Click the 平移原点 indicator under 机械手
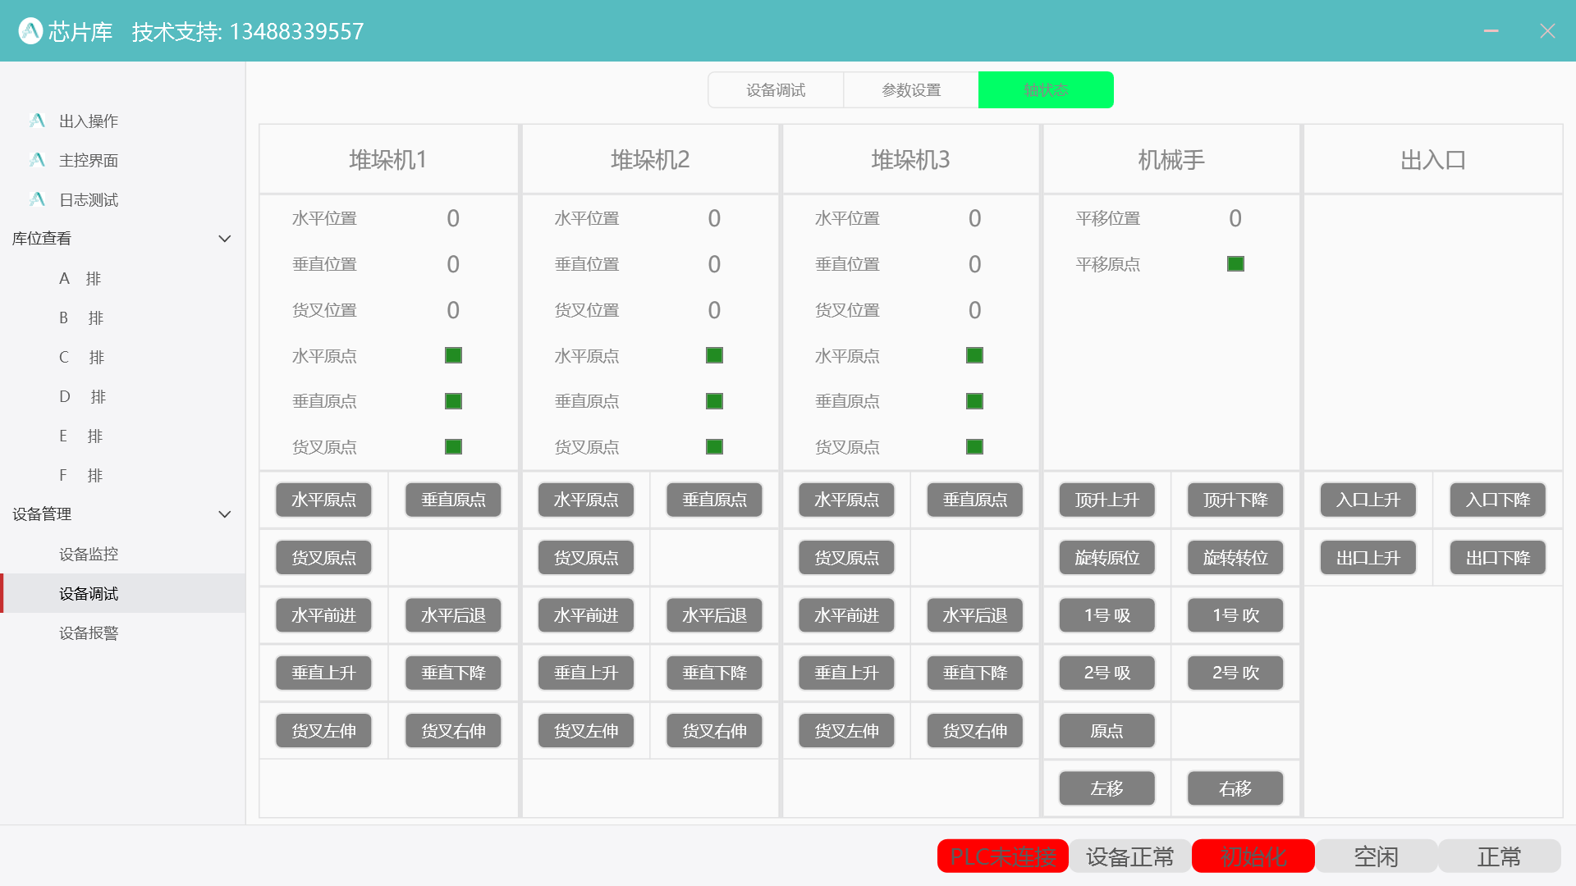This screenshot has height=886, width=1576. pos(1235,263)
